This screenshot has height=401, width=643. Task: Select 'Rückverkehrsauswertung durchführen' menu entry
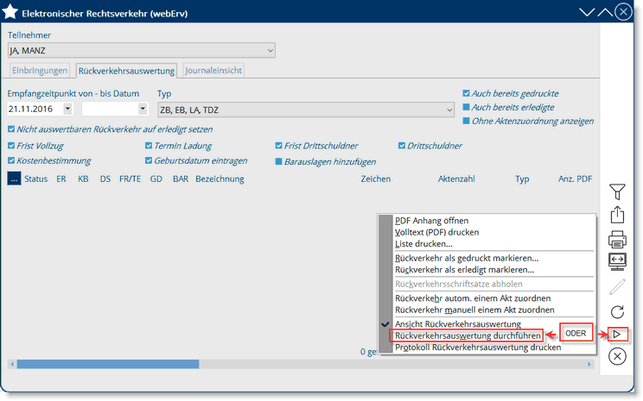tap(466, 335)
